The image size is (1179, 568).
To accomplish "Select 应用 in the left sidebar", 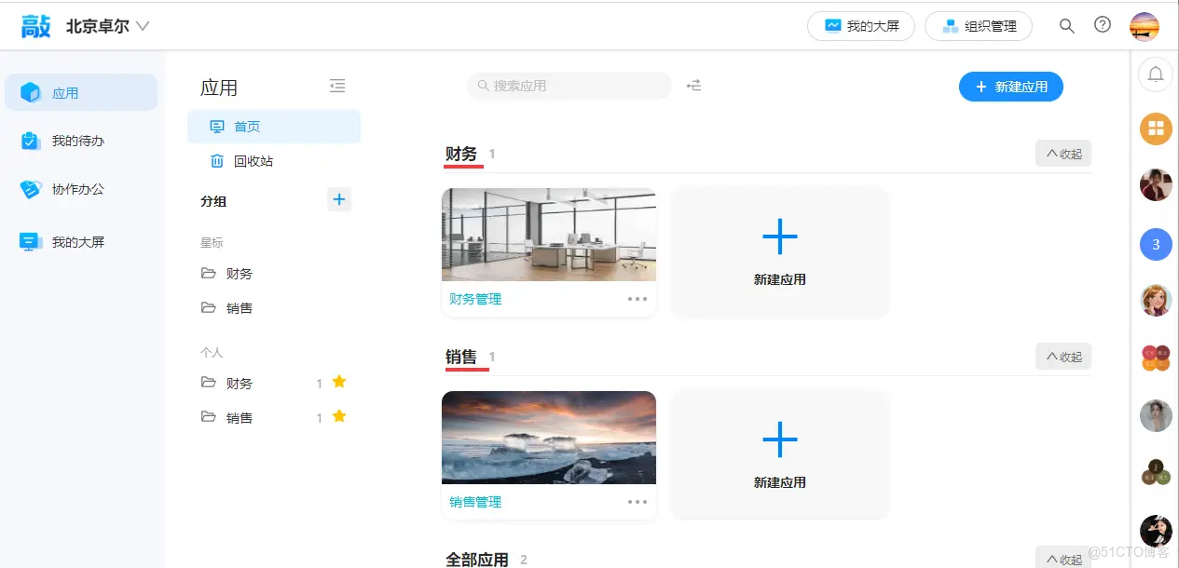I will 81,92.
